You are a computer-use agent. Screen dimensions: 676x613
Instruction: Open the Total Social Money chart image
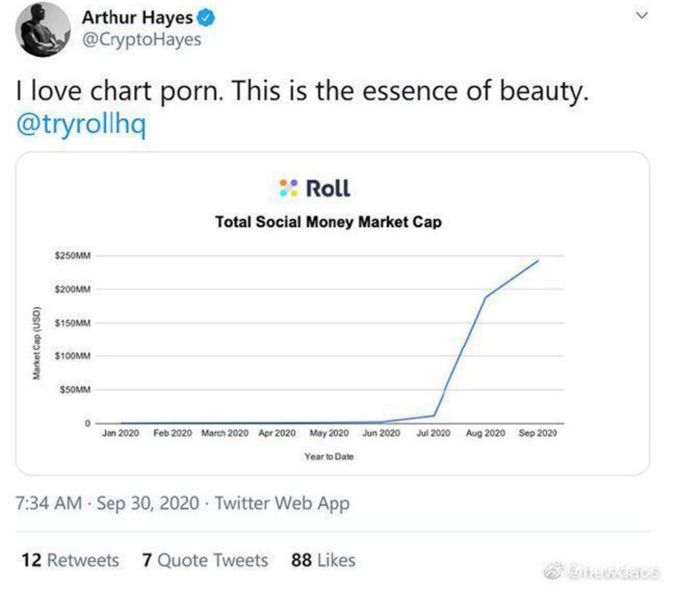point(332,313)
